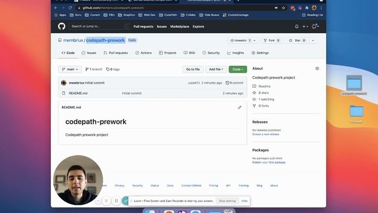View 0 forks in About sidebar

(260, 106)
